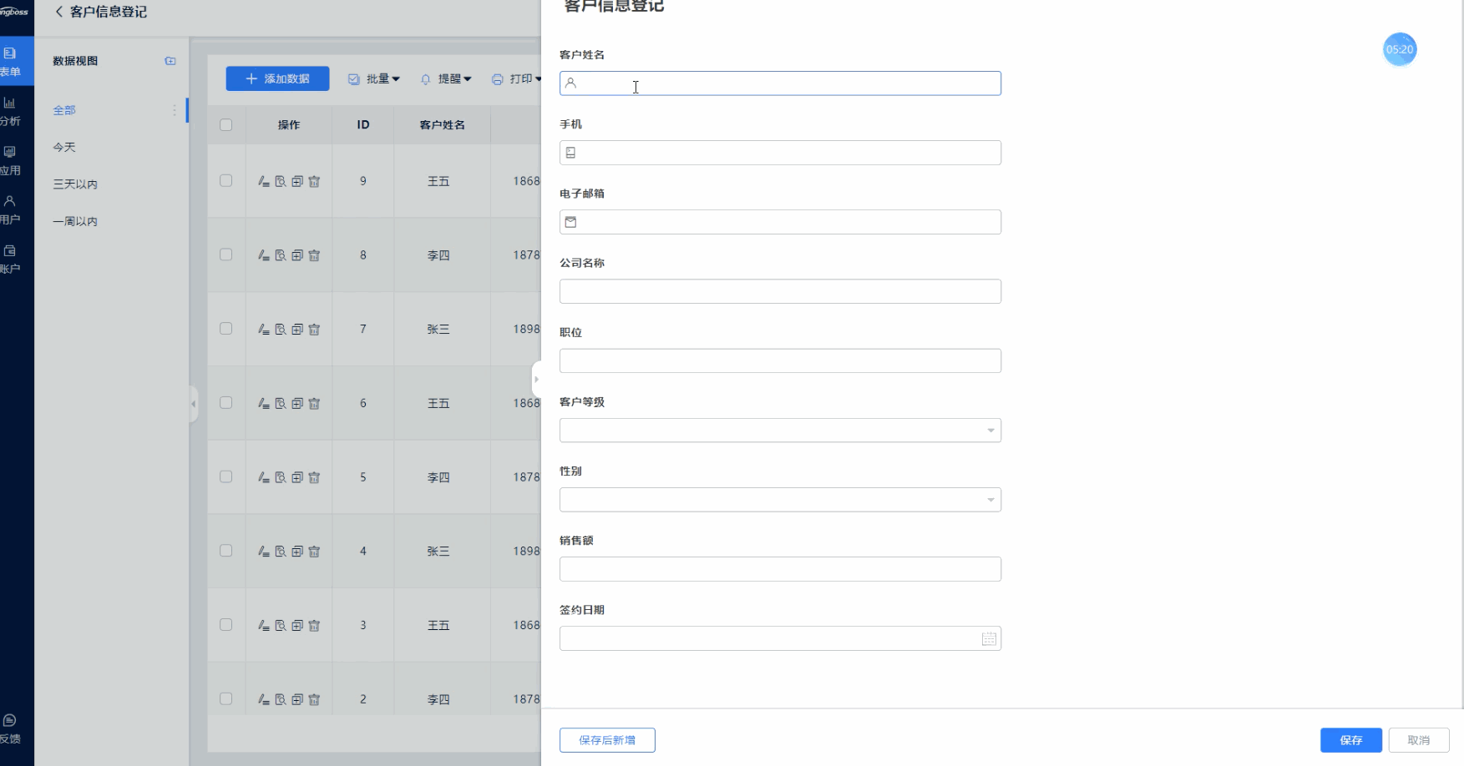Viewport: 1464px width, 766px height.
Task: Open the 用户 section in left sidebar
Action: [x=11, y=209]
